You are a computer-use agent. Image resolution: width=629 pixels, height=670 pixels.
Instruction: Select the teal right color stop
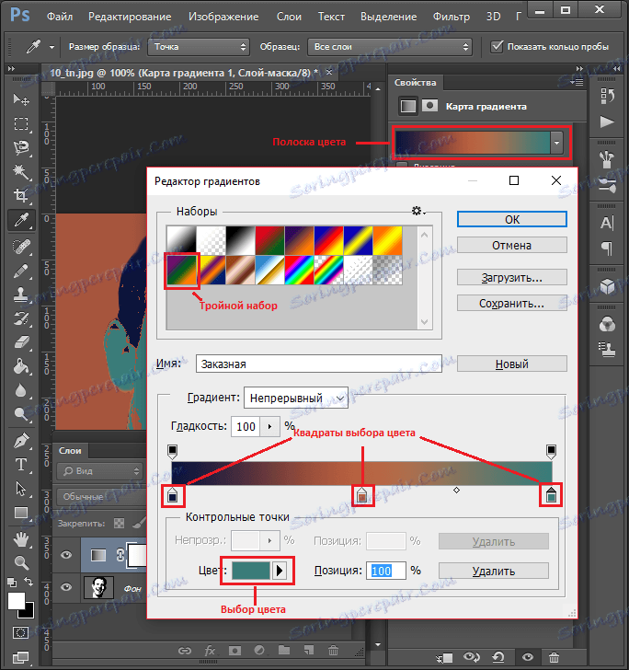[x=551, y=495]
